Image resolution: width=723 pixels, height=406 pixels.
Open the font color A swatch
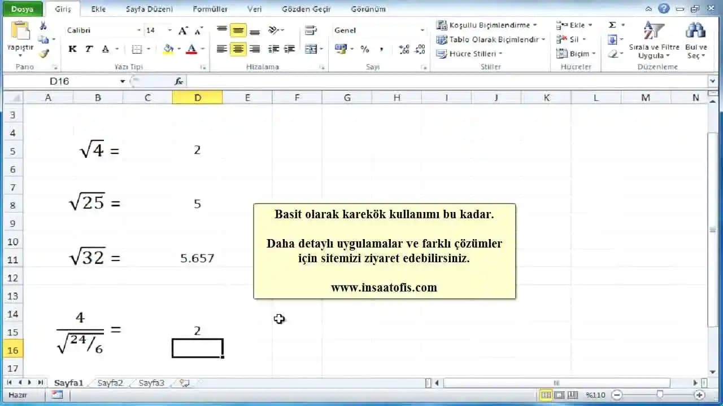click(191, 50)
